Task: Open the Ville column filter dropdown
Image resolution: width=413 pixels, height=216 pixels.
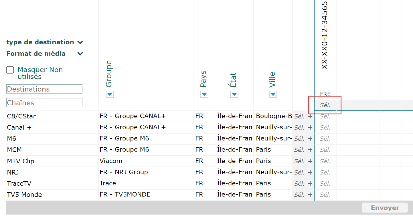Action: click(273, 94)
